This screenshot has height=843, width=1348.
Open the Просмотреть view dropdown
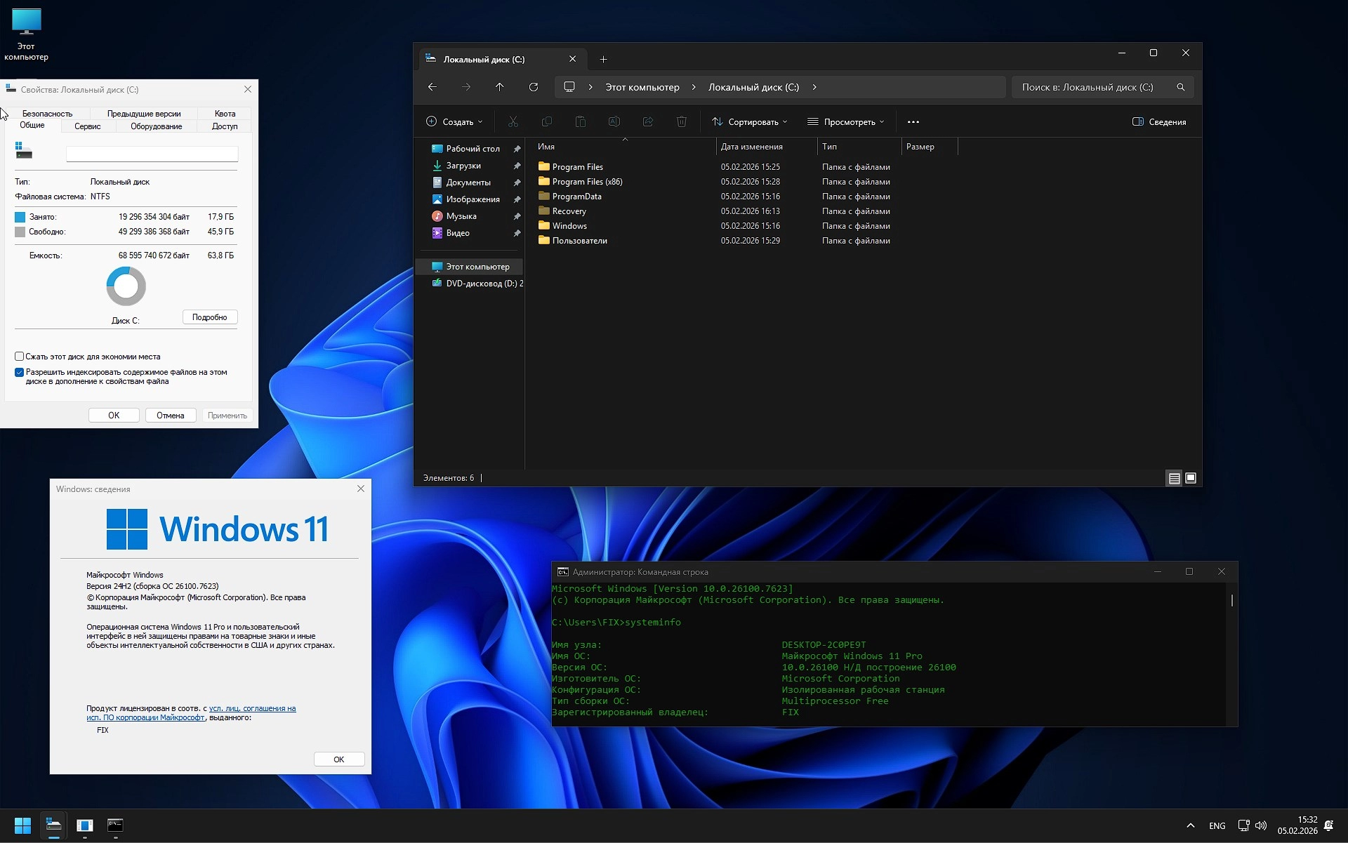pyautogui.click(x=845, y=122)
